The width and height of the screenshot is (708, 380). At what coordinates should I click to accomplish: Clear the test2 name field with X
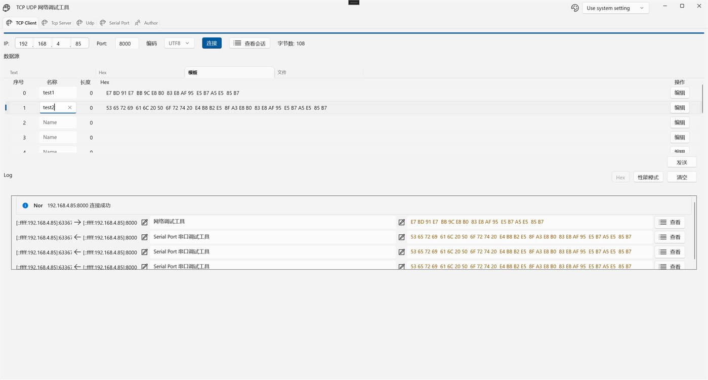[70, 108]
